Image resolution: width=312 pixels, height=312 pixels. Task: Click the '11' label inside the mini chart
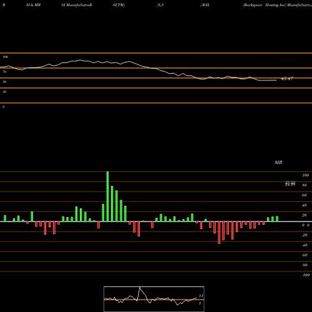pos(201,296)
